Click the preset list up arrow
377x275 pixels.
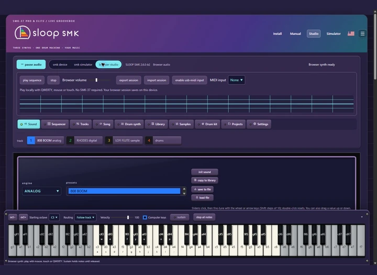tap(184, 189)
